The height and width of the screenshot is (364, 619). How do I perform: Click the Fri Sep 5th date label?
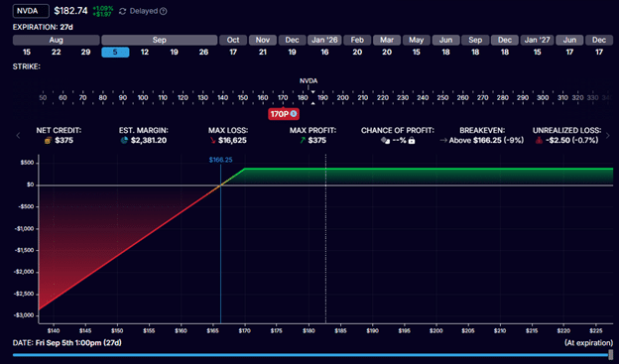[x=78, y=343]
